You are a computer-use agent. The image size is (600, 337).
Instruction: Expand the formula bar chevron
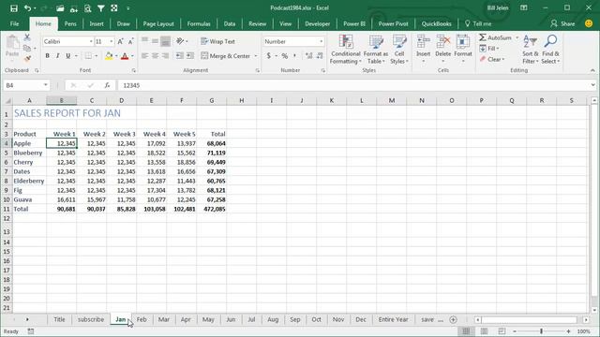pos(592,85)
